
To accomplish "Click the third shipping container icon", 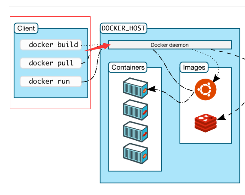I will tap(136, 132).
